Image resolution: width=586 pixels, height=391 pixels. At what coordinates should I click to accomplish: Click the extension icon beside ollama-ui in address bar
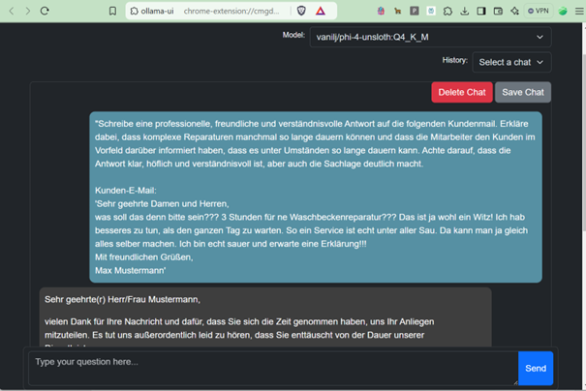[135, 11]
